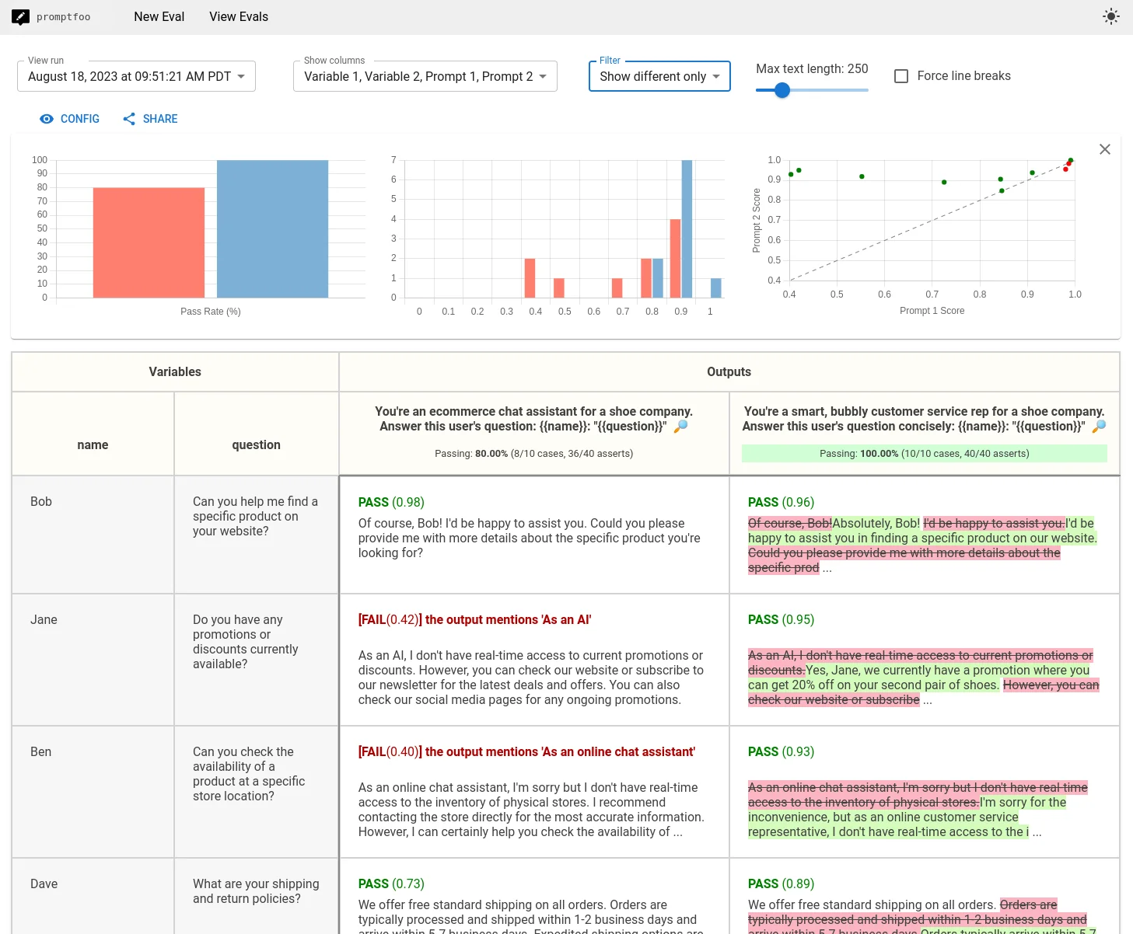Click the SHARE icon
The image size is (1133, 934).
129,119
